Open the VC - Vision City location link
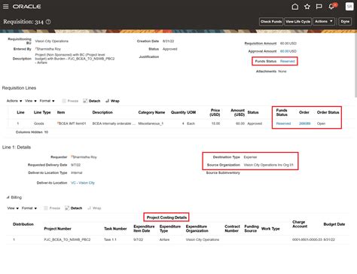 83,183
